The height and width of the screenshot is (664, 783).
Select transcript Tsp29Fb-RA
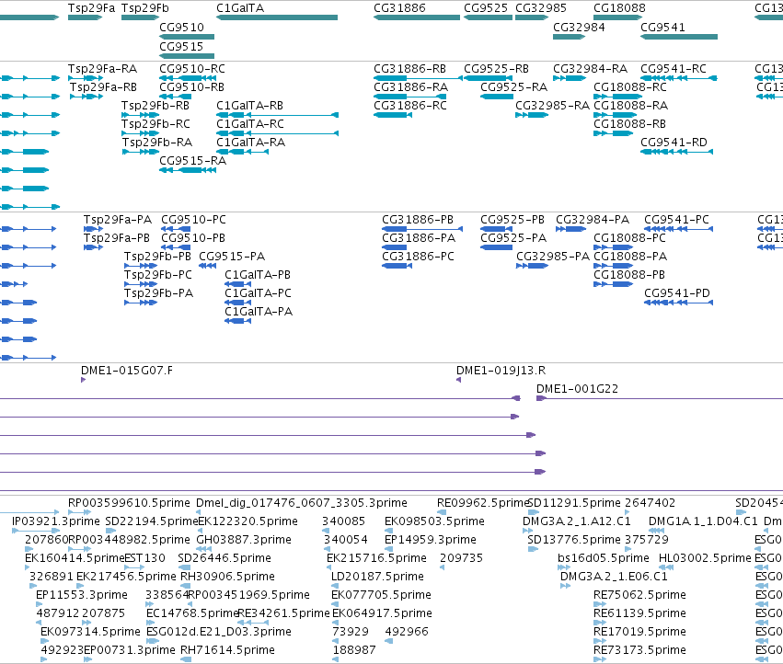coord(157,143)
